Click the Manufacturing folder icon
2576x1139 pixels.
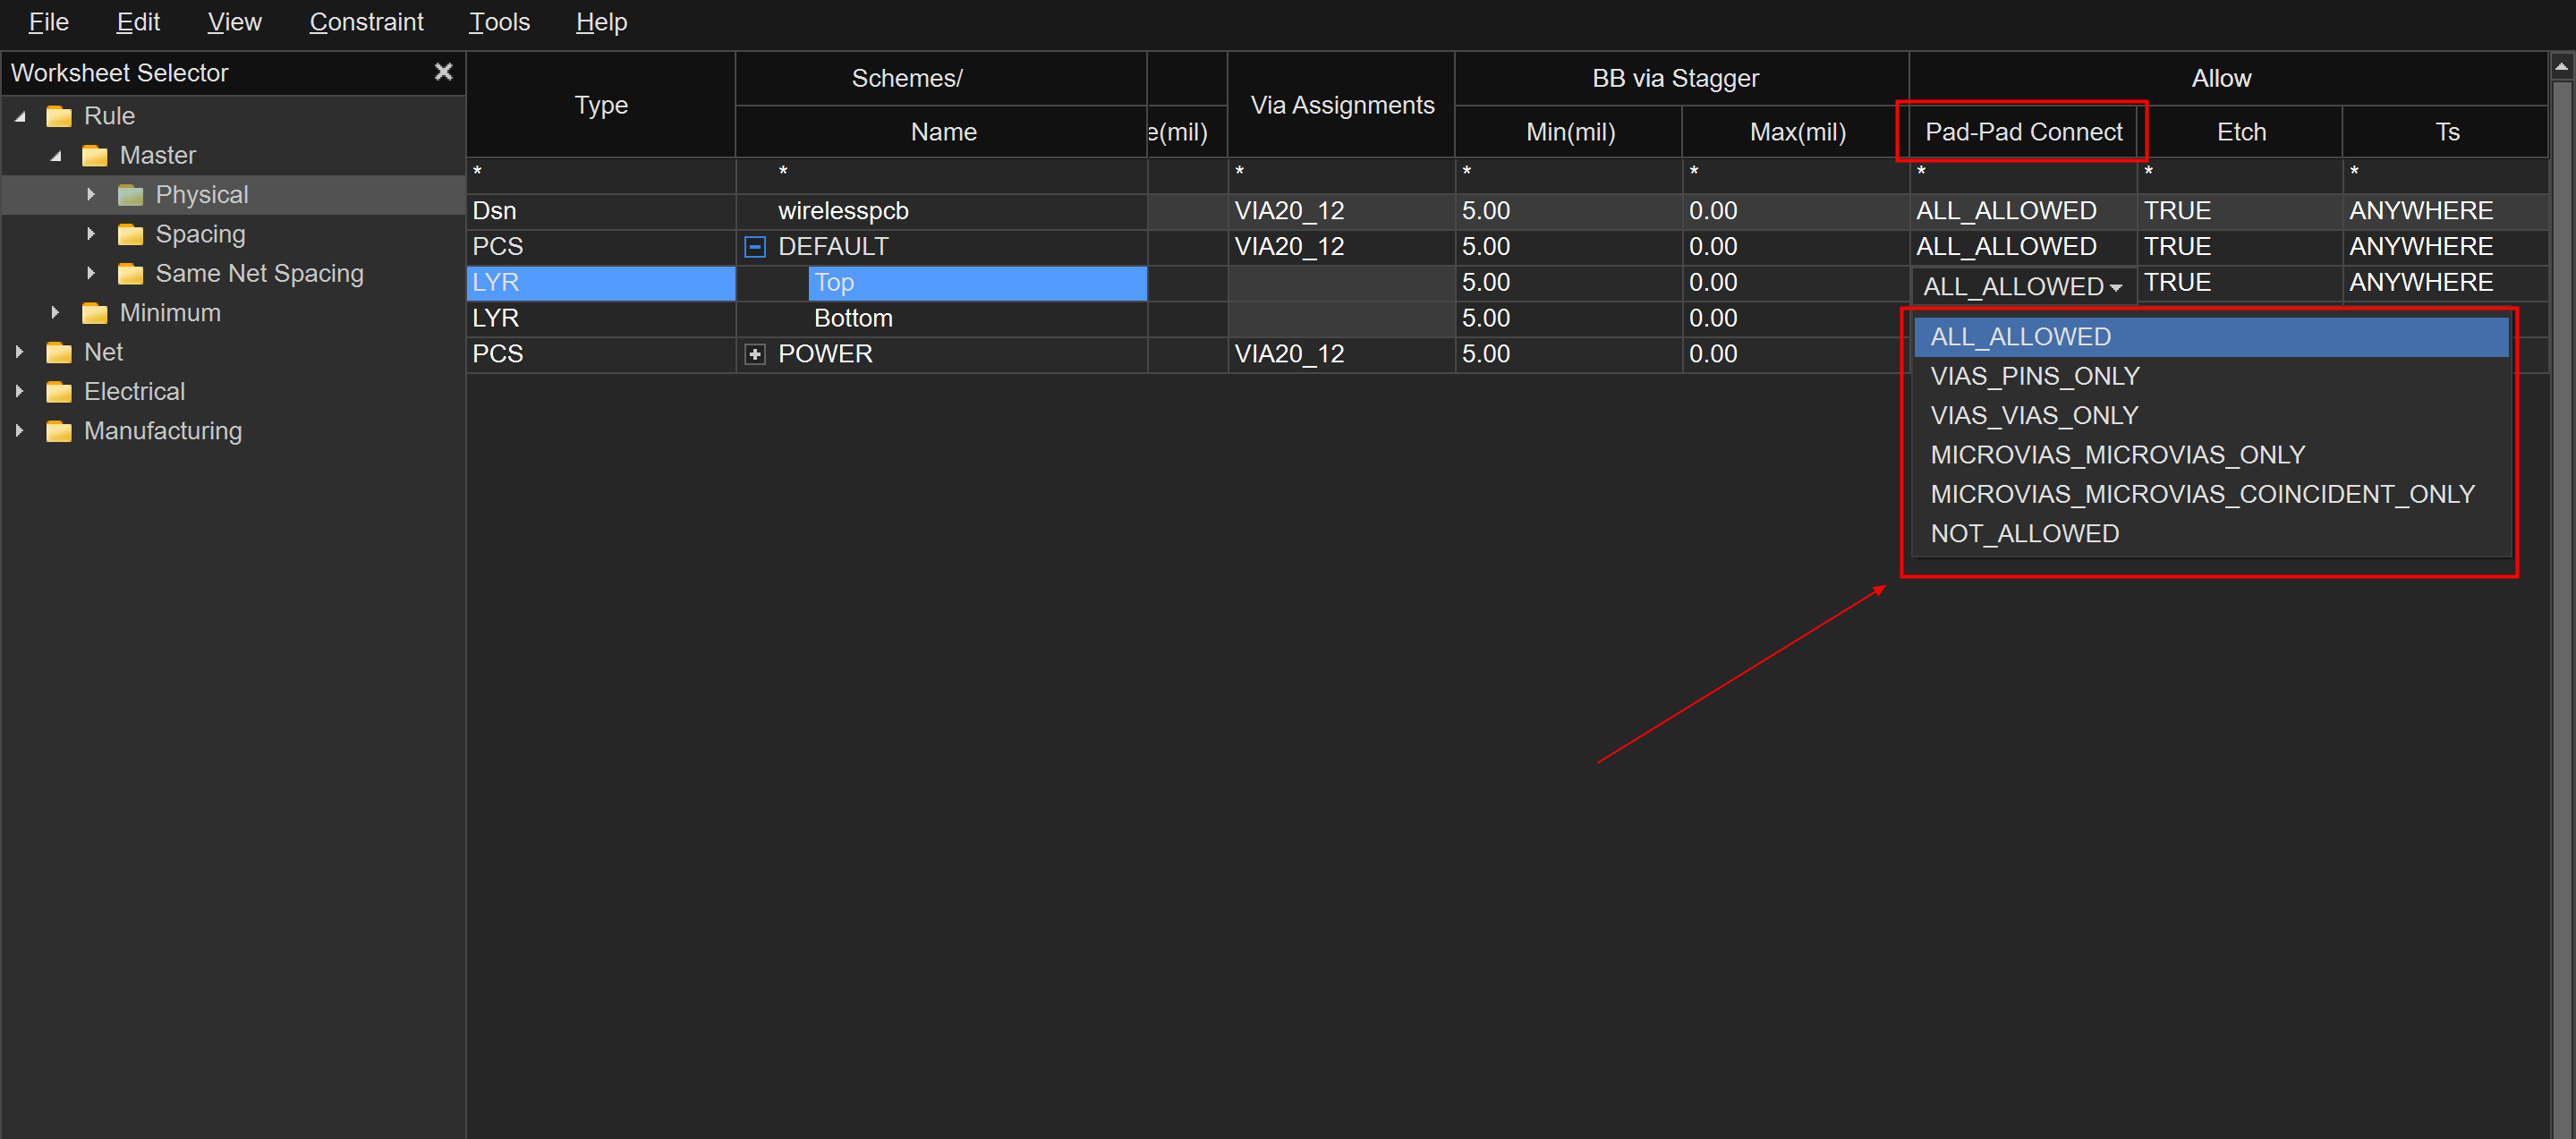click(59, 431)
